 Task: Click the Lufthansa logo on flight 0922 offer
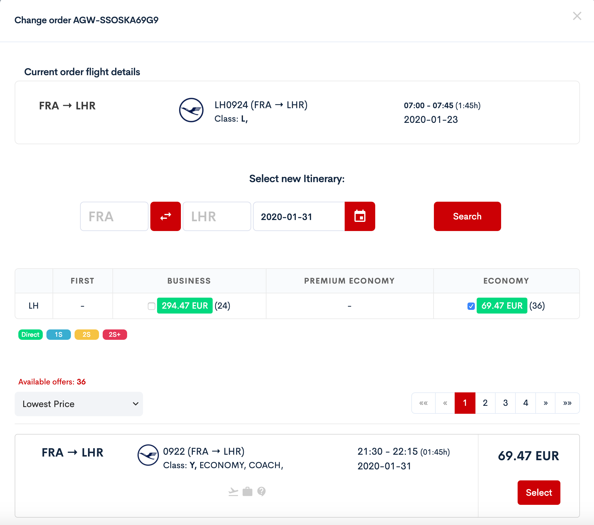[x=148, y=455]
